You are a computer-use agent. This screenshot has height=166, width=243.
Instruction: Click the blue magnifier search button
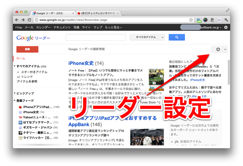tap(177, 37)
